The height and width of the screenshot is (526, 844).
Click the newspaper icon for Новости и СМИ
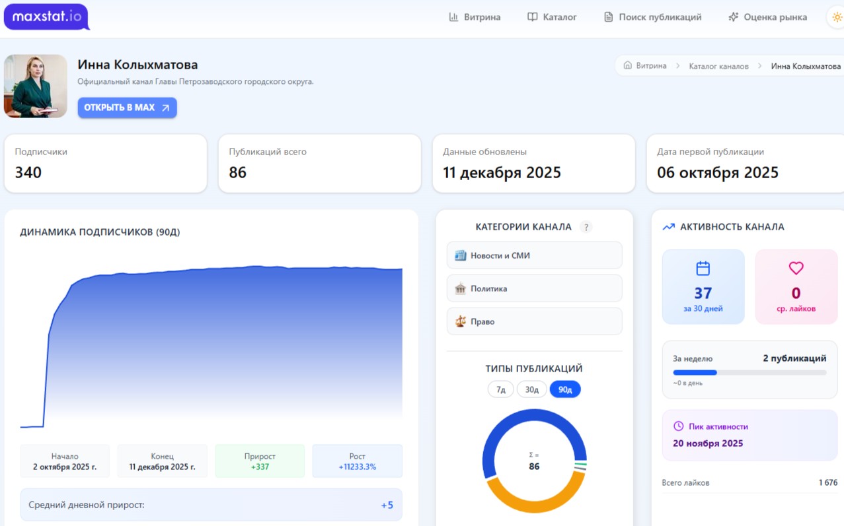click(461, 255)
